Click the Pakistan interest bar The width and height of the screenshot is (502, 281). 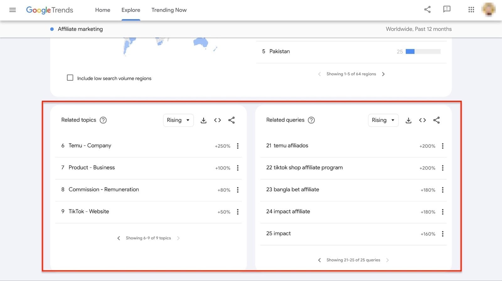423,51
